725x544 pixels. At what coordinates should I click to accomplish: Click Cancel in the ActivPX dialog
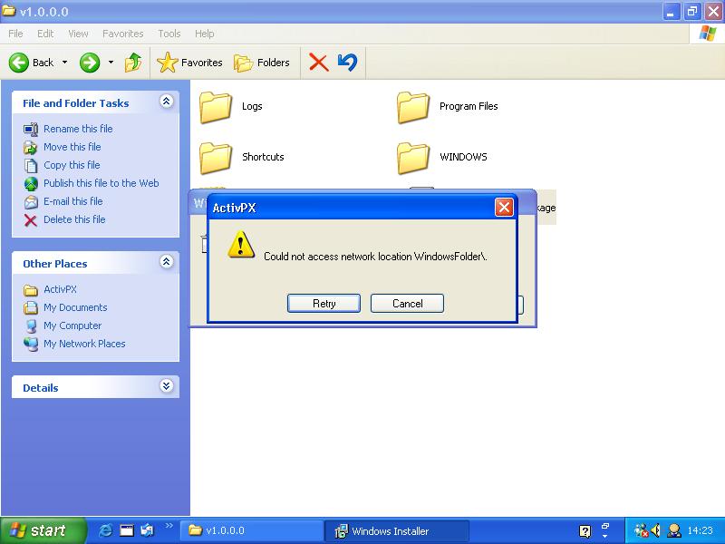407,304
